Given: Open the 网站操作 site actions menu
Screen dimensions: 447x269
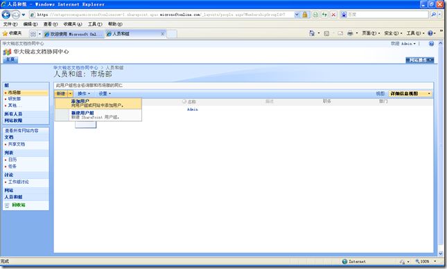Looking at the screenshot, I should [x=420, y=60].
